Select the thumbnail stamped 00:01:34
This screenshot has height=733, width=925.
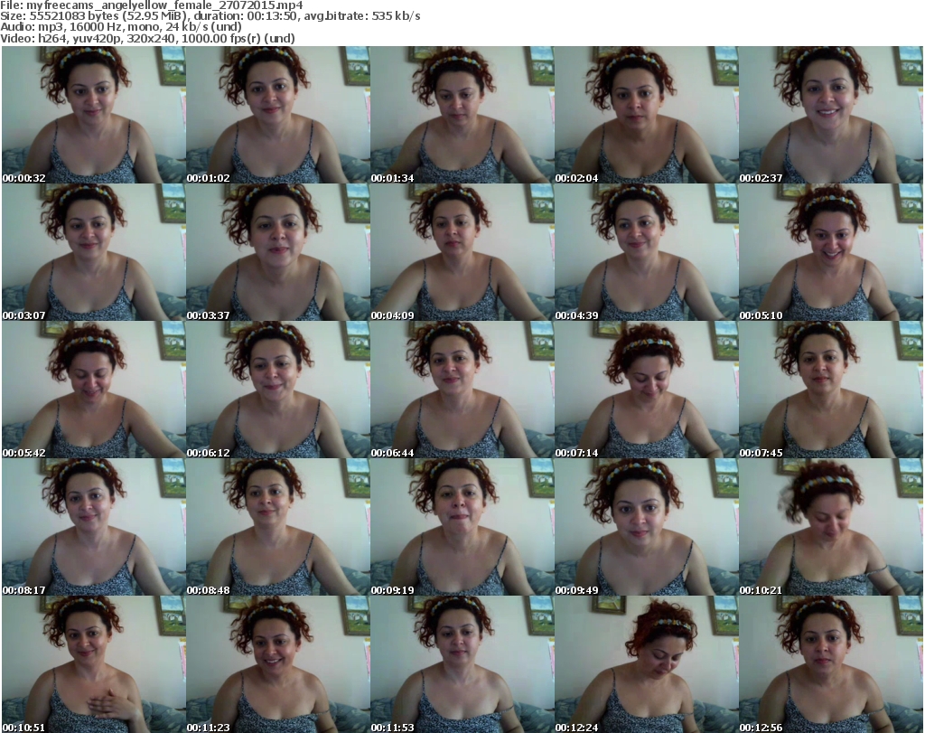(x=462, y=115)
